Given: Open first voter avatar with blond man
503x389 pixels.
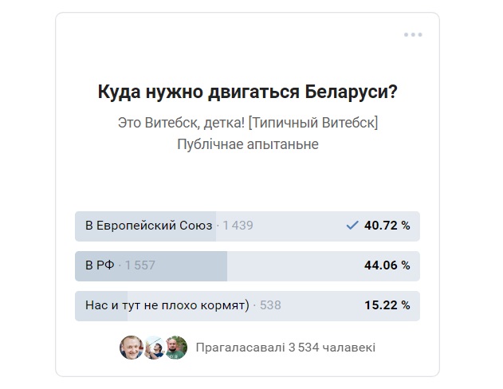Looking at the screenshot, I should coord(131,348).
